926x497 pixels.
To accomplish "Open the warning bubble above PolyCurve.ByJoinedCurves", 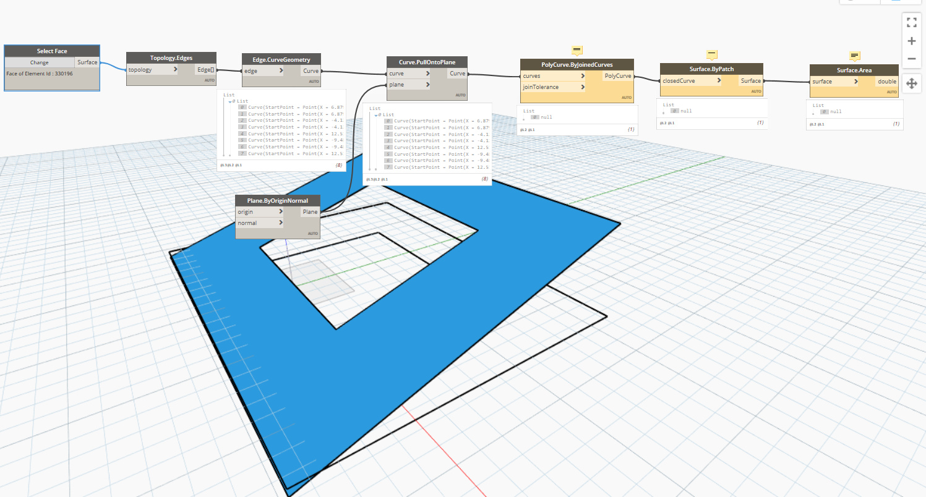I will (x=577, y=50).
